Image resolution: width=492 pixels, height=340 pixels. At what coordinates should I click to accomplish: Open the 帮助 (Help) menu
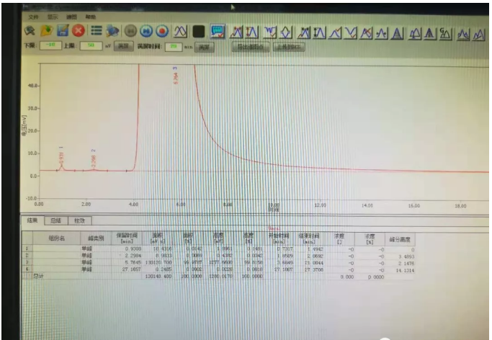click(89, 16)
